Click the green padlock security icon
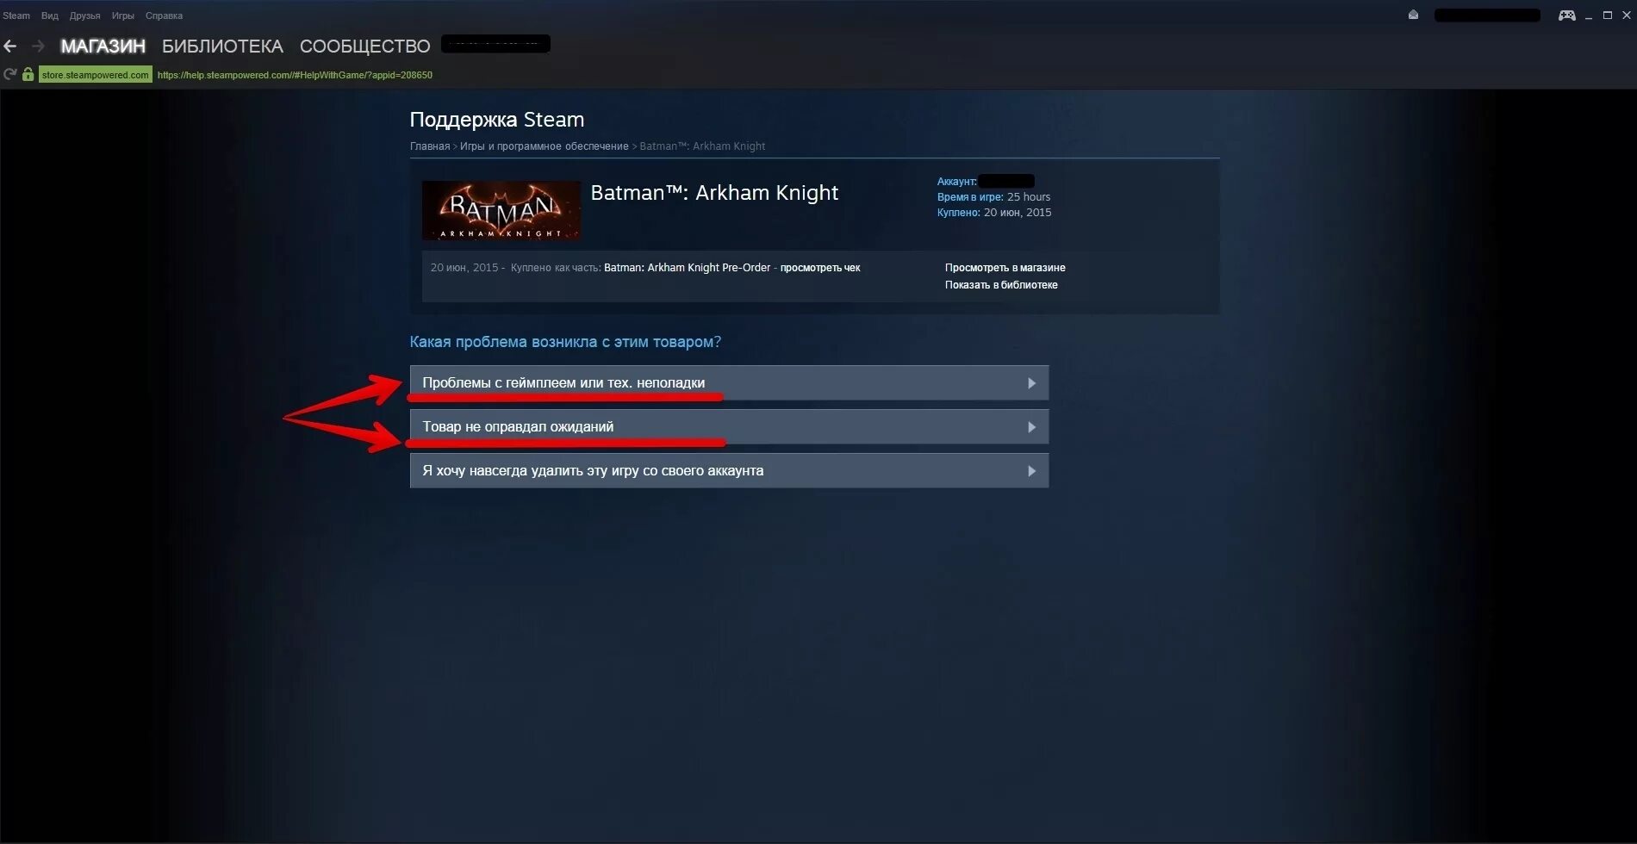The height and width of the screenshot is (844, 1637). (28, 74)
